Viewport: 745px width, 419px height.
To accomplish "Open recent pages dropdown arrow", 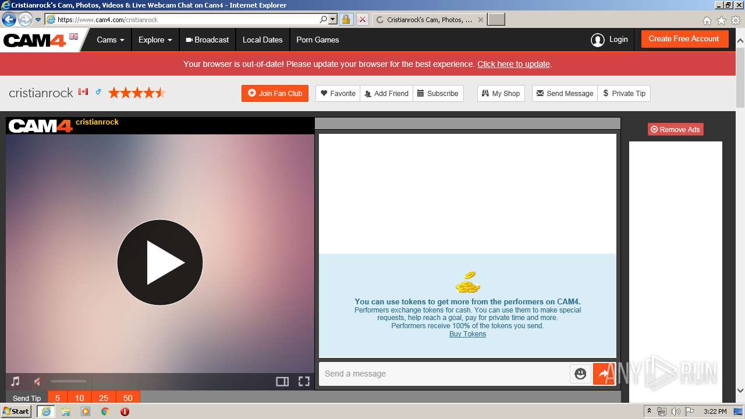I will (x=38, y=20).
